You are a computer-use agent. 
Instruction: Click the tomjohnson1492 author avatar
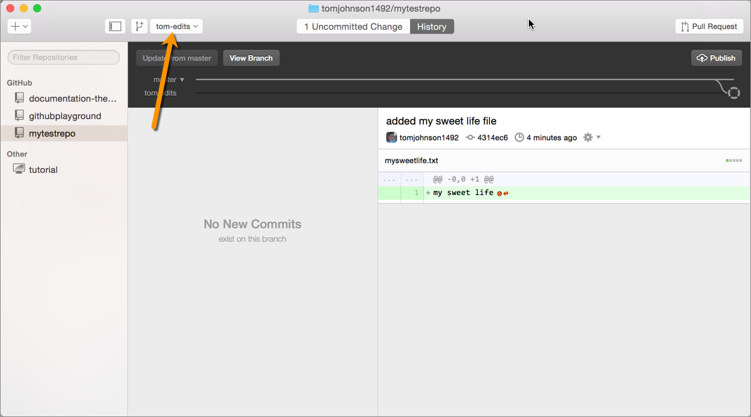(x=391, y=137)
